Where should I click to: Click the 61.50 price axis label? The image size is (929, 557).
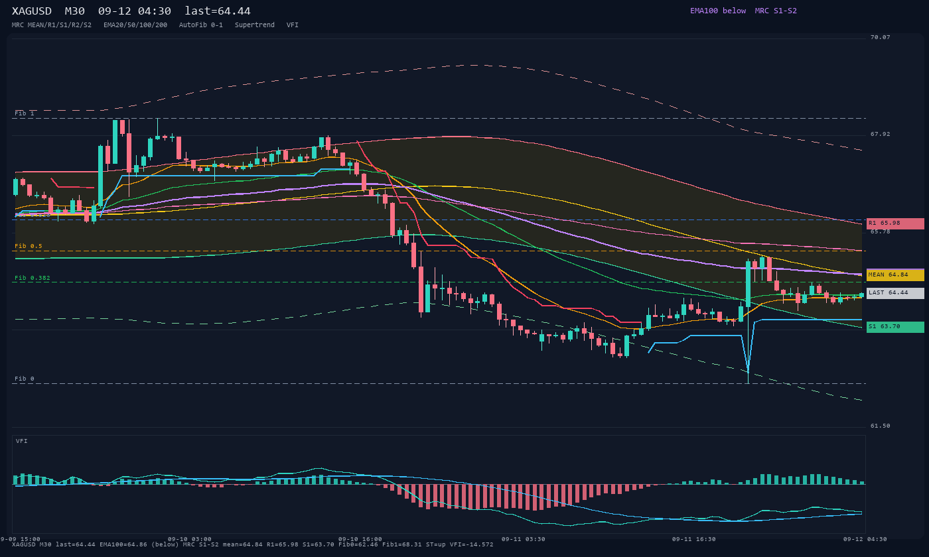click(881, 426)
